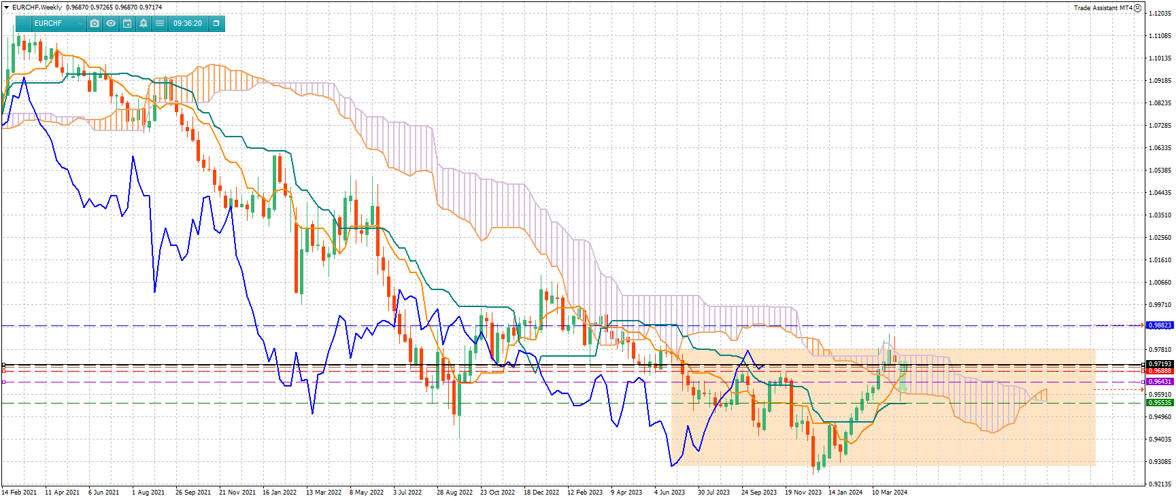Click the 4 Jun 2023 date label
The width and height of the screenshot is (1176, 500).
[x=669, y=493]
